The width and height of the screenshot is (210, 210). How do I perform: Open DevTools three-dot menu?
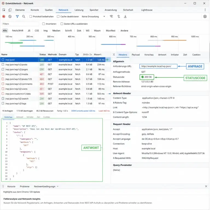pyautogui.click(x=205, y=10)
